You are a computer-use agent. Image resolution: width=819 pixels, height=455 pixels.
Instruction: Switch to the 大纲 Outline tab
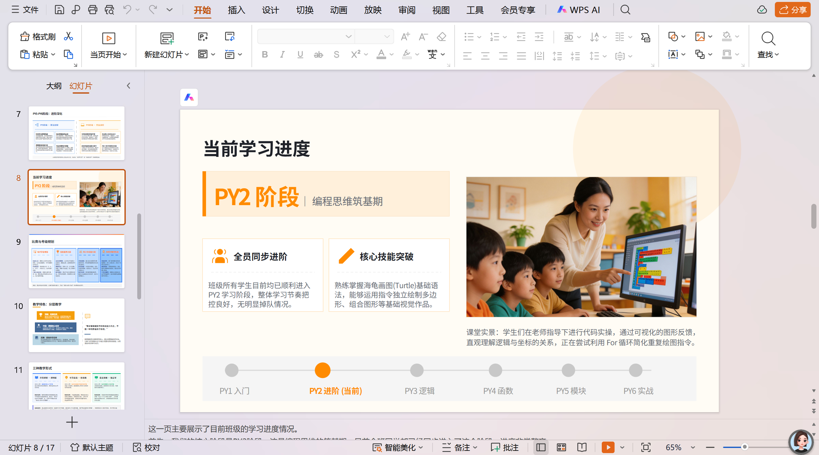point(54,86)
